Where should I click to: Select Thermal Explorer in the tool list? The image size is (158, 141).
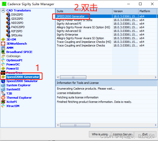point(19,98)
